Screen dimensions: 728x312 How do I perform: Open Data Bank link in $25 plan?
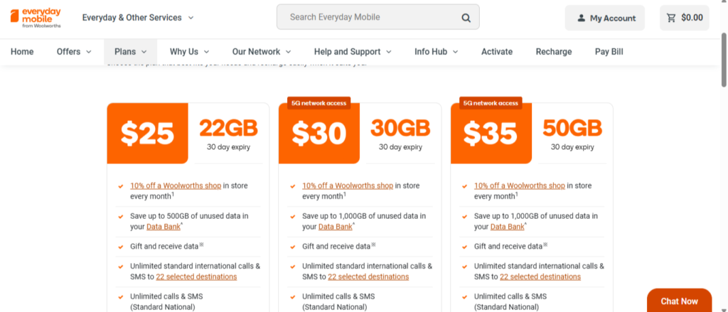[164, 227]
